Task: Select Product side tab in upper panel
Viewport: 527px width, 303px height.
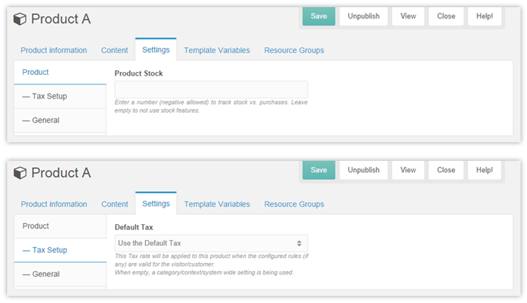Action: coord(60,72)
